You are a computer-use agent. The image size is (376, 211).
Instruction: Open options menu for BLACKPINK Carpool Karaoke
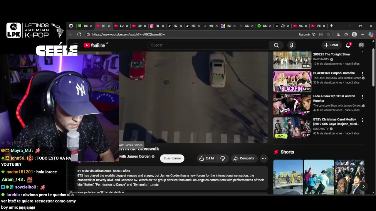362,74
